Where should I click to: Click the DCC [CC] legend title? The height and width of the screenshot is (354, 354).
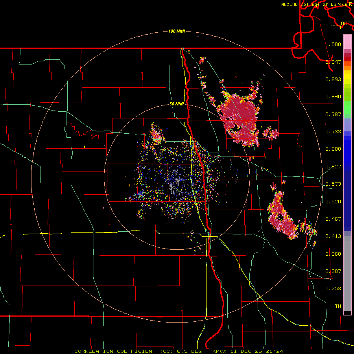(341, 25)
